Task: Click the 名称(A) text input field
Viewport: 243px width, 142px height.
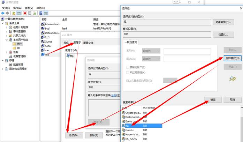Action: click(x=187, y=51)
